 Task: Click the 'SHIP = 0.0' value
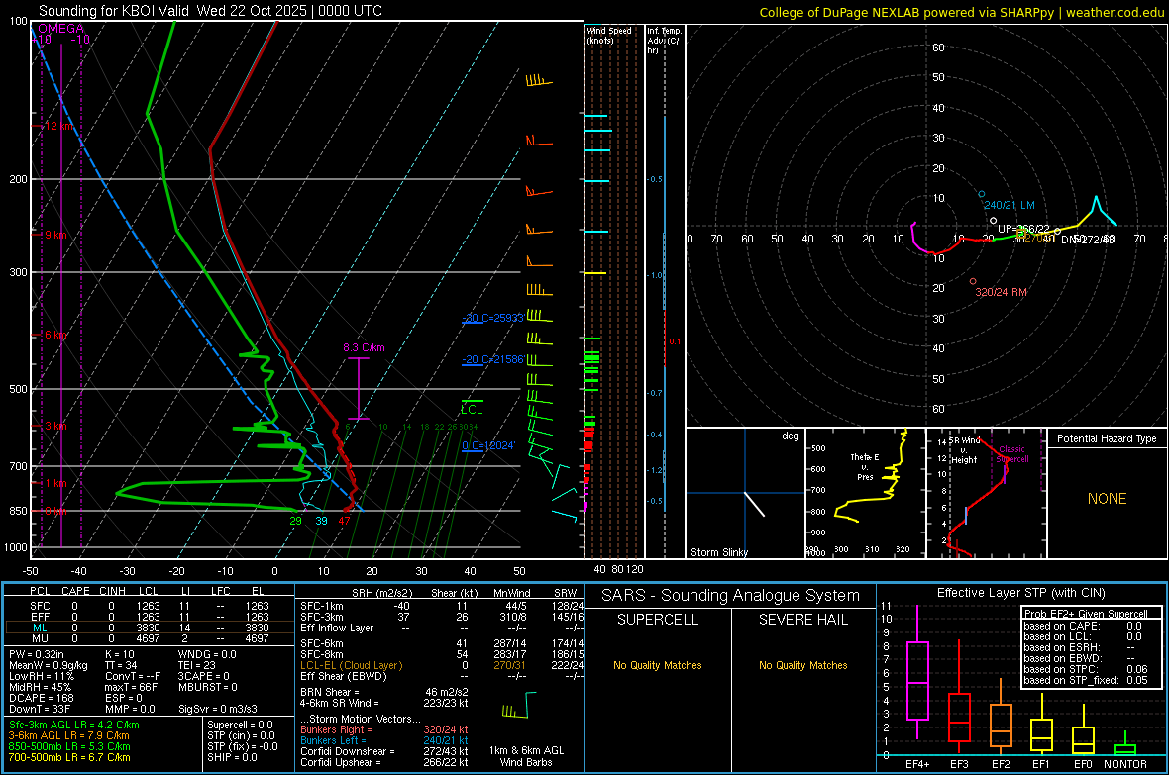(232, 757)
